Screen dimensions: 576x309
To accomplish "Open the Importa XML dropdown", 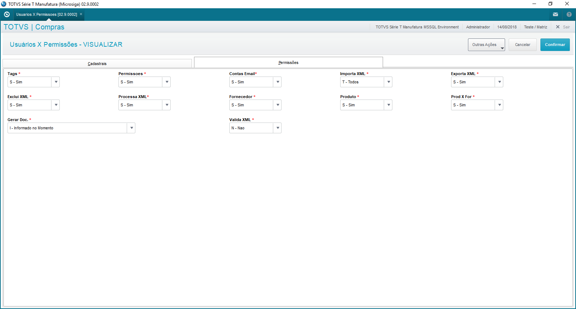I will click(x=388, y=82).
